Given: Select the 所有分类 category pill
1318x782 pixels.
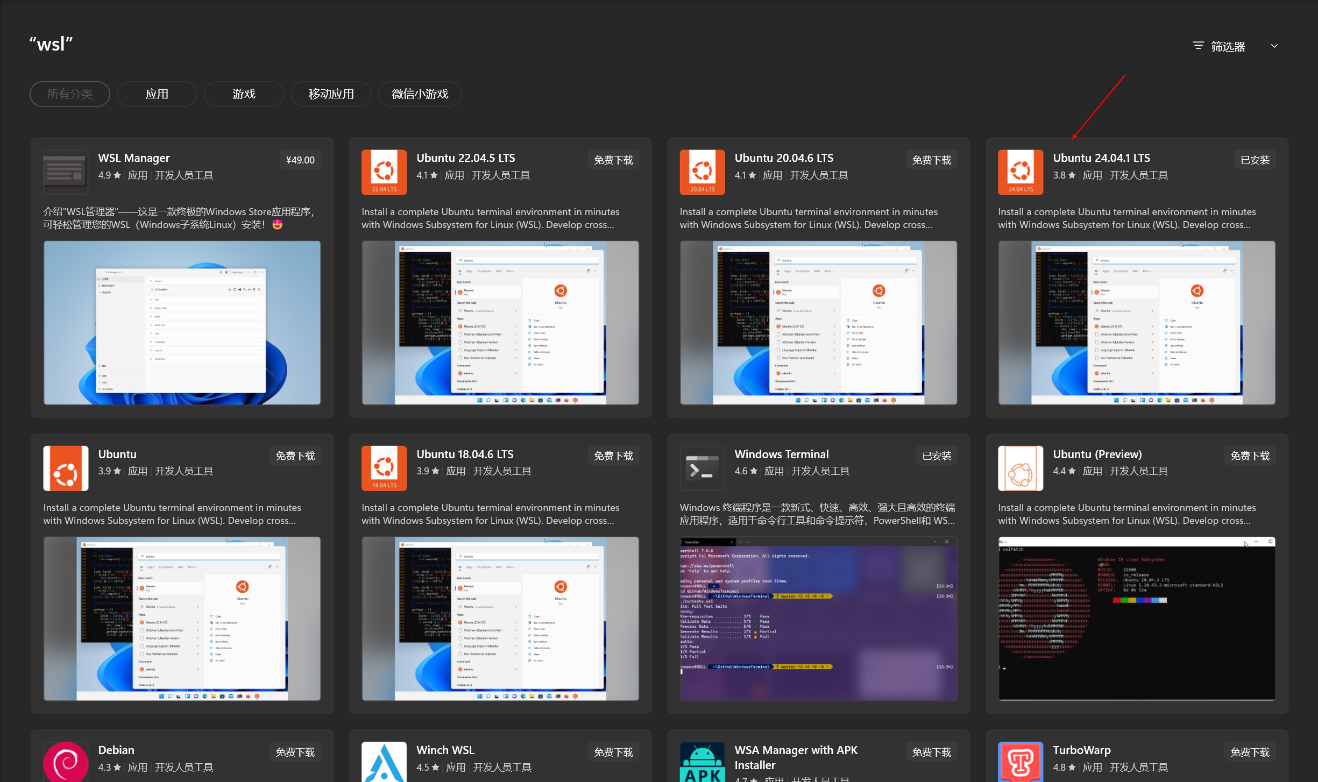Looking at the screenshot, I should [70, 94].
